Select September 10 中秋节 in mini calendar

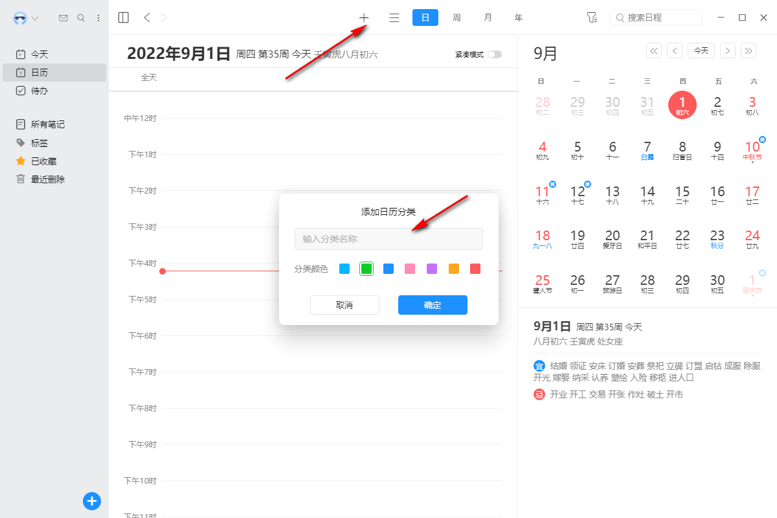pos(752,150)
